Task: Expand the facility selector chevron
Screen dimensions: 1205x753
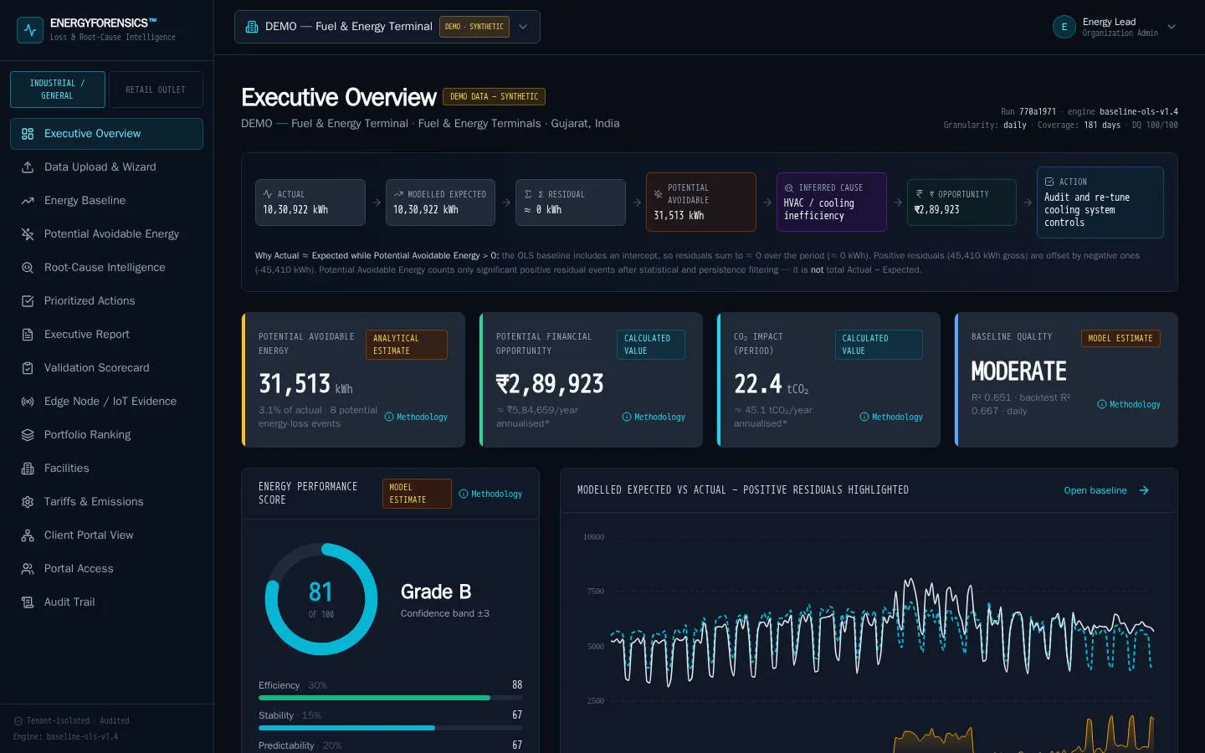Action: 523,27
